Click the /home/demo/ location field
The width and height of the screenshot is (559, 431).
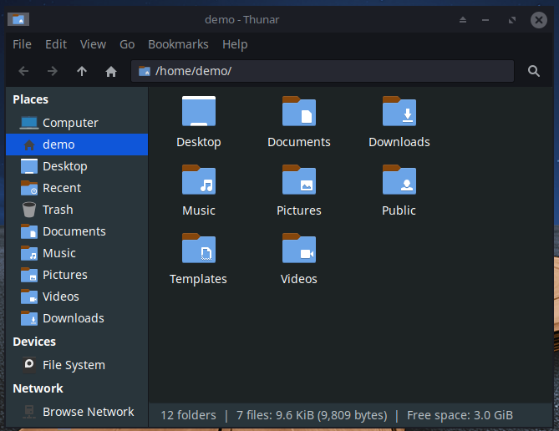(323, 71)
